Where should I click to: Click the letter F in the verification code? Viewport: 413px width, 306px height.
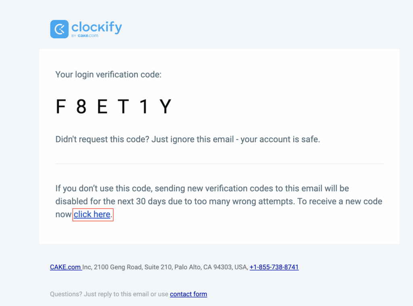tap(60, 106)
